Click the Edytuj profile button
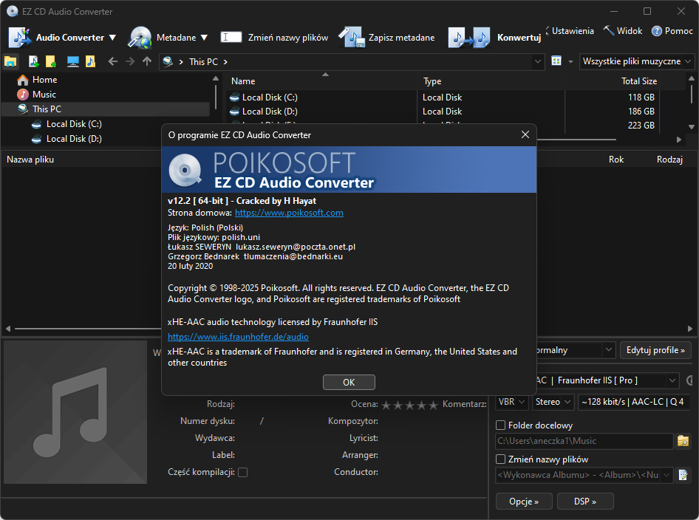 (655, 350)
